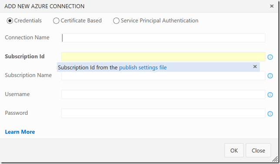Click the Username input field
Viewport: 280px width, 164px height.
[163, 94]
